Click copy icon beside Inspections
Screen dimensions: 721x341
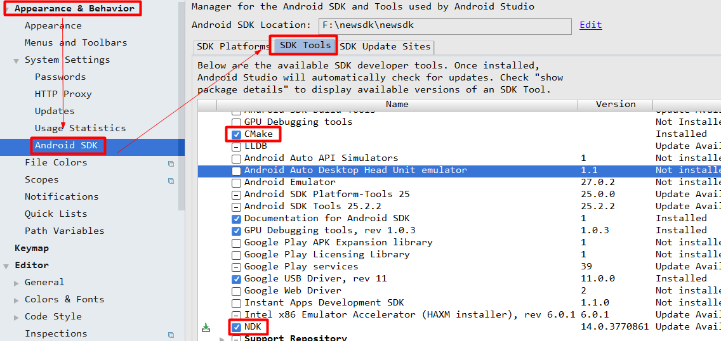171,335
